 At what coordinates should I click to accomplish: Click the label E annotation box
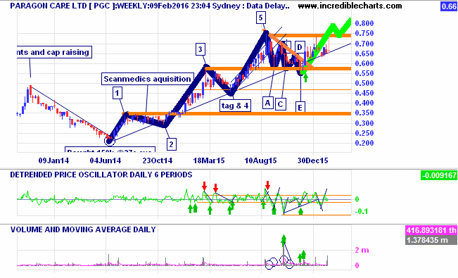tap(300, 107)
